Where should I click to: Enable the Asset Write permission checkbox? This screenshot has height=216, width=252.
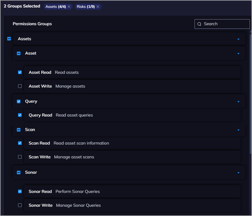(20, 86)
